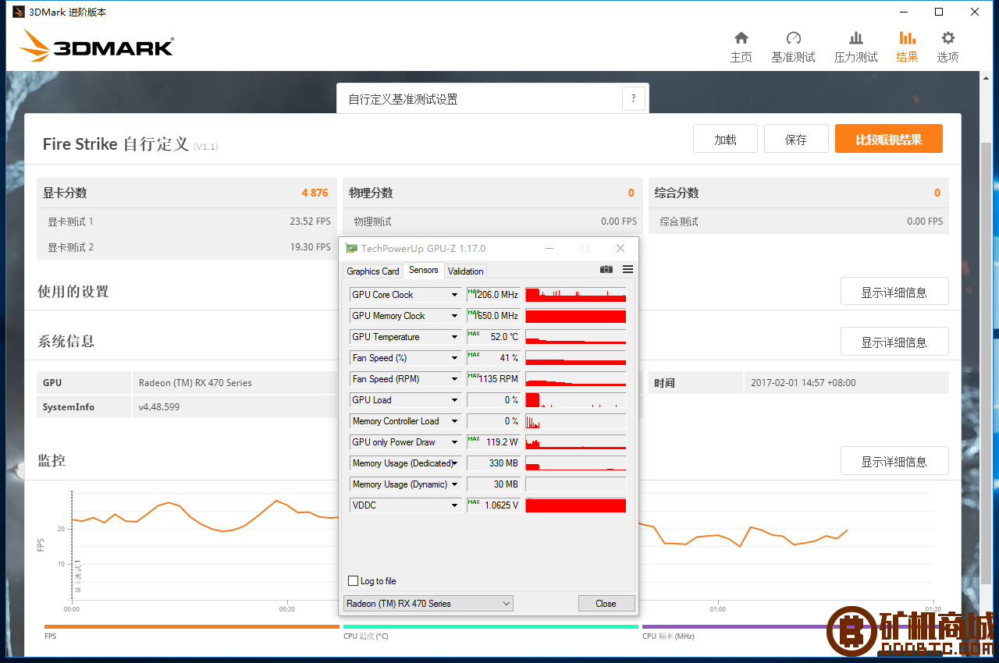999x663 pixels.
Task: Open the options (选项) gear icon
Action: click(x=947, y=38)
